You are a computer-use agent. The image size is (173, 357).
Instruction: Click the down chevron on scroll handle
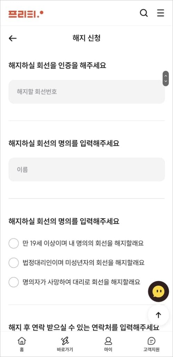166,81
